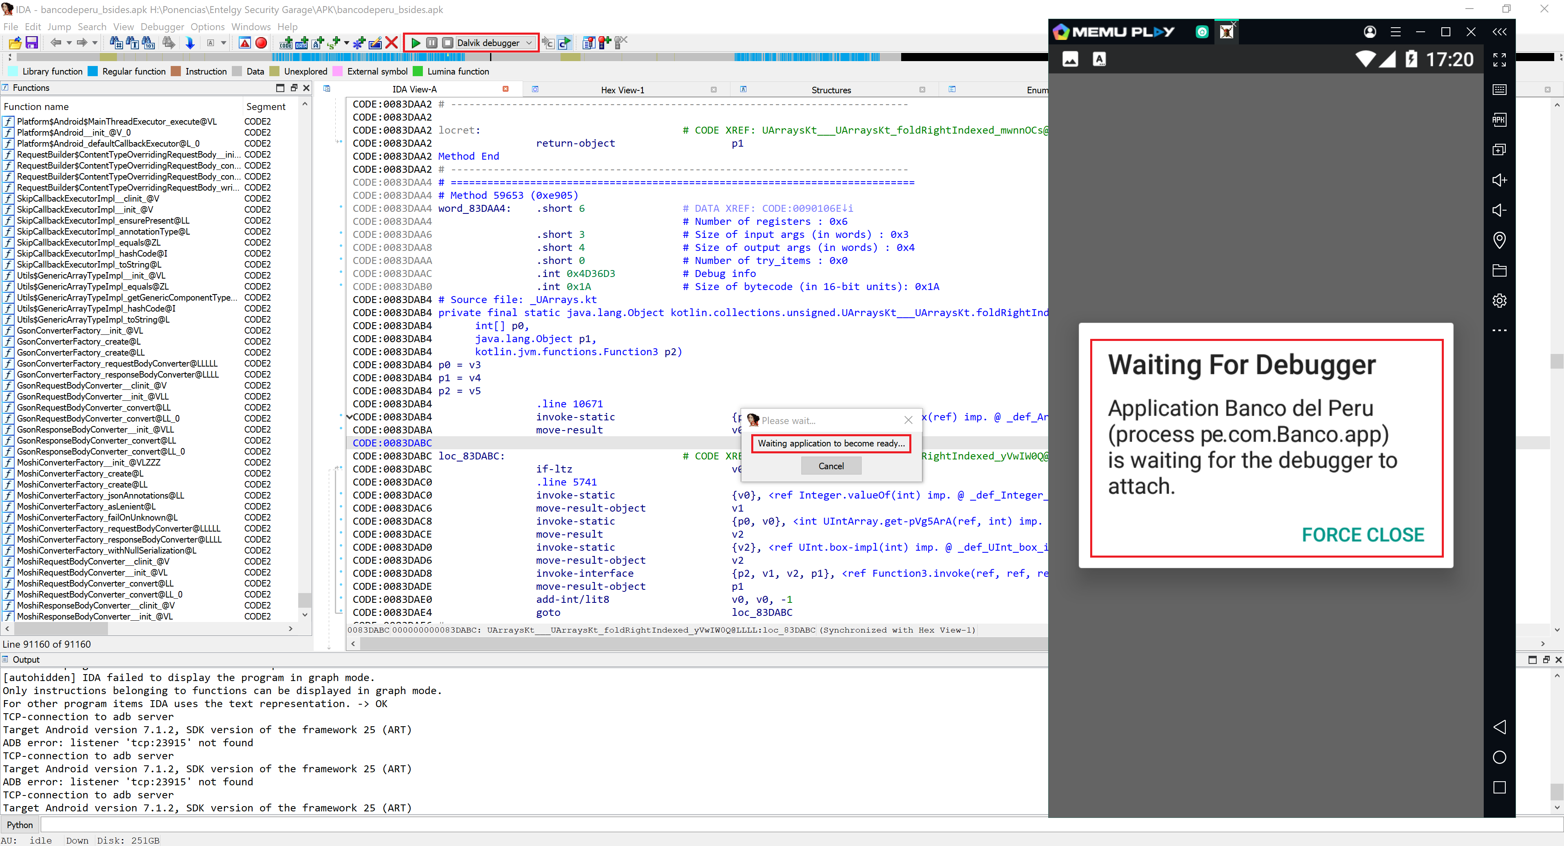Close the IDA View-A tab
Viewport: 1564px width, 846px height.
tap(505, 89)
